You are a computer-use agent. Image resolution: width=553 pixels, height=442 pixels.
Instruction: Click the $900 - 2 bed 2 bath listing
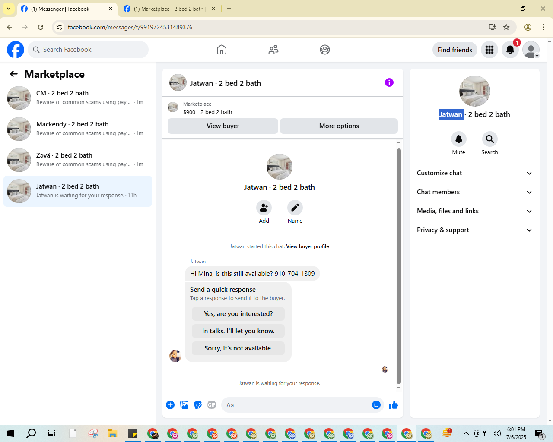(207, 112)
